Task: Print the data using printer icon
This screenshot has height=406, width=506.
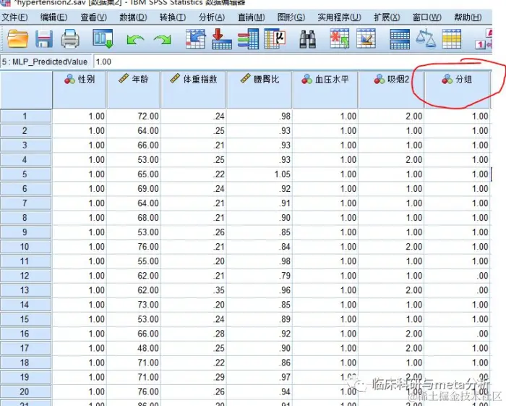Action: pos(70,39)
